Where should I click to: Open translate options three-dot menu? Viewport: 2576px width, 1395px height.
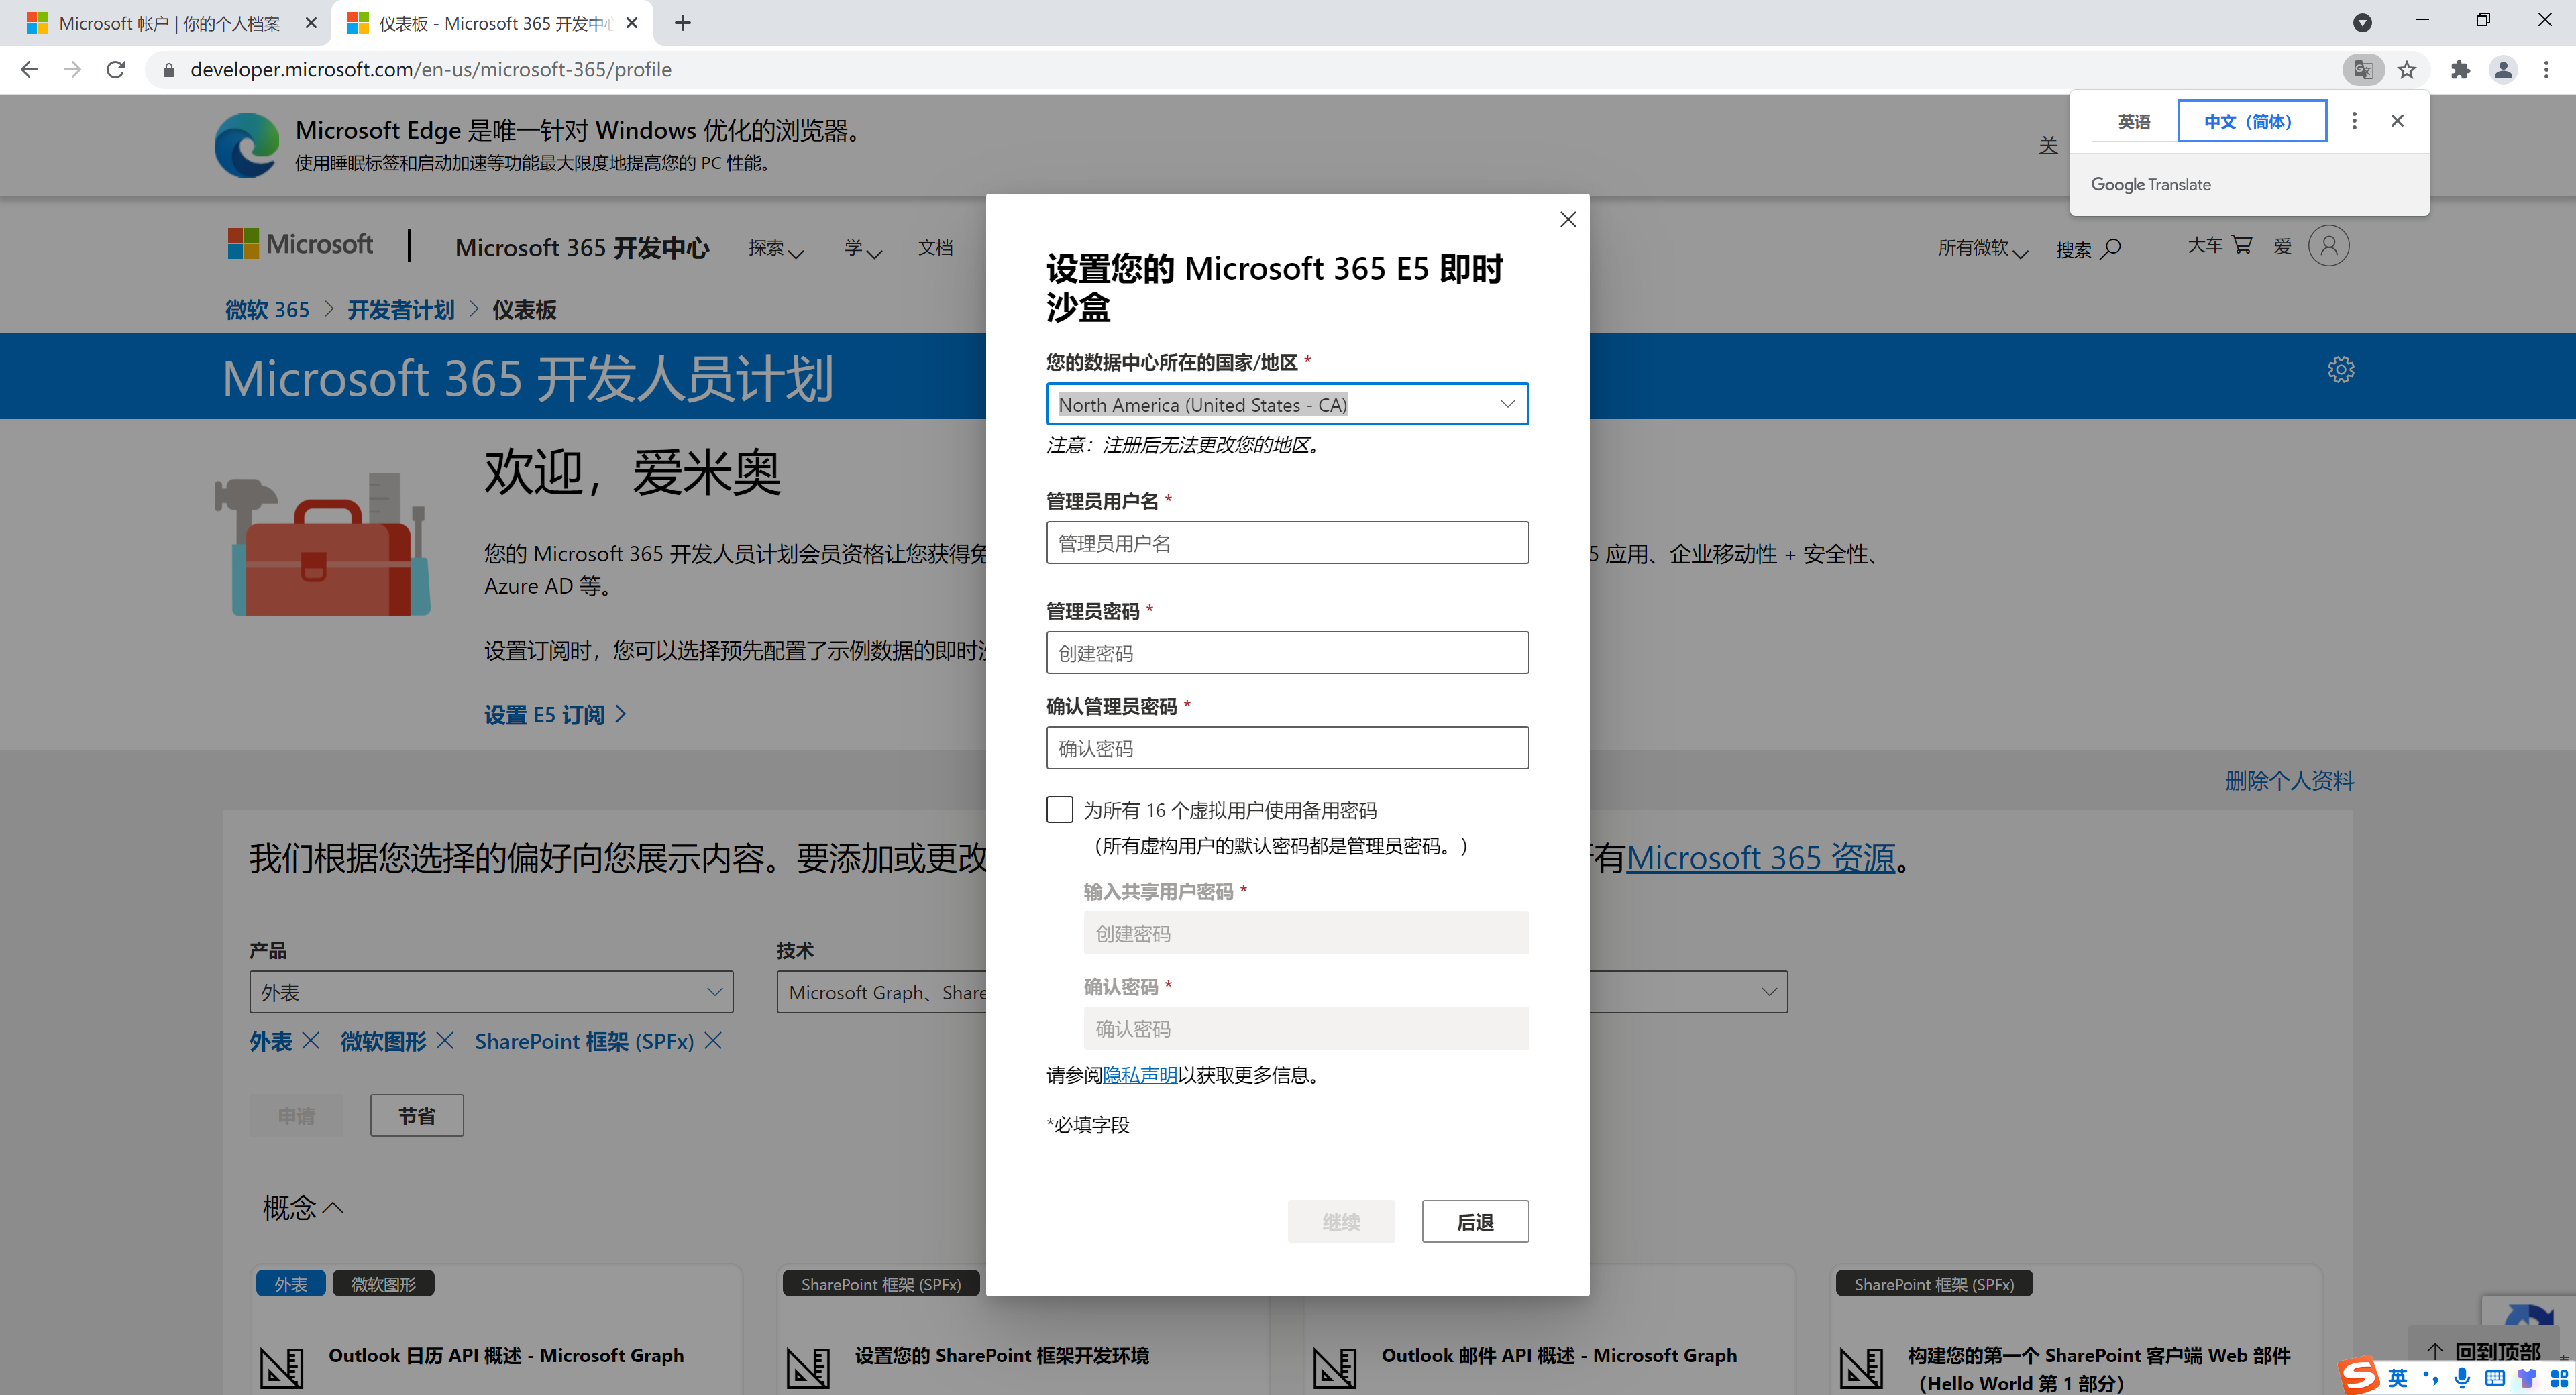(x=2354, y=121)
